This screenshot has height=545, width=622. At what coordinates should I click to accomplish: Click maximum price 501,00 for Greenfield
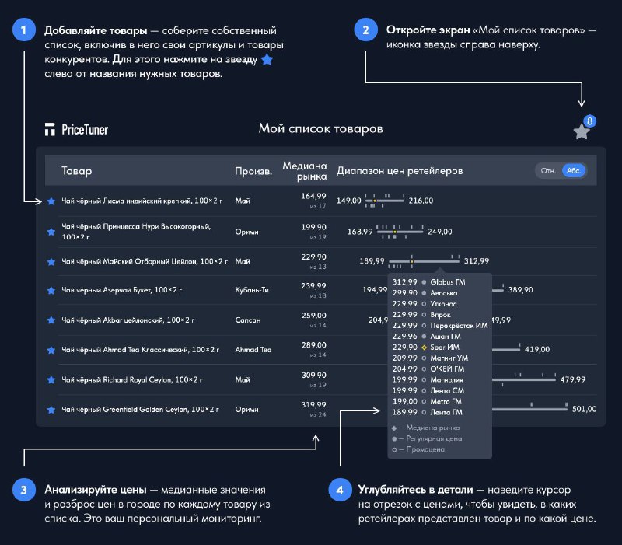(584, 409)
